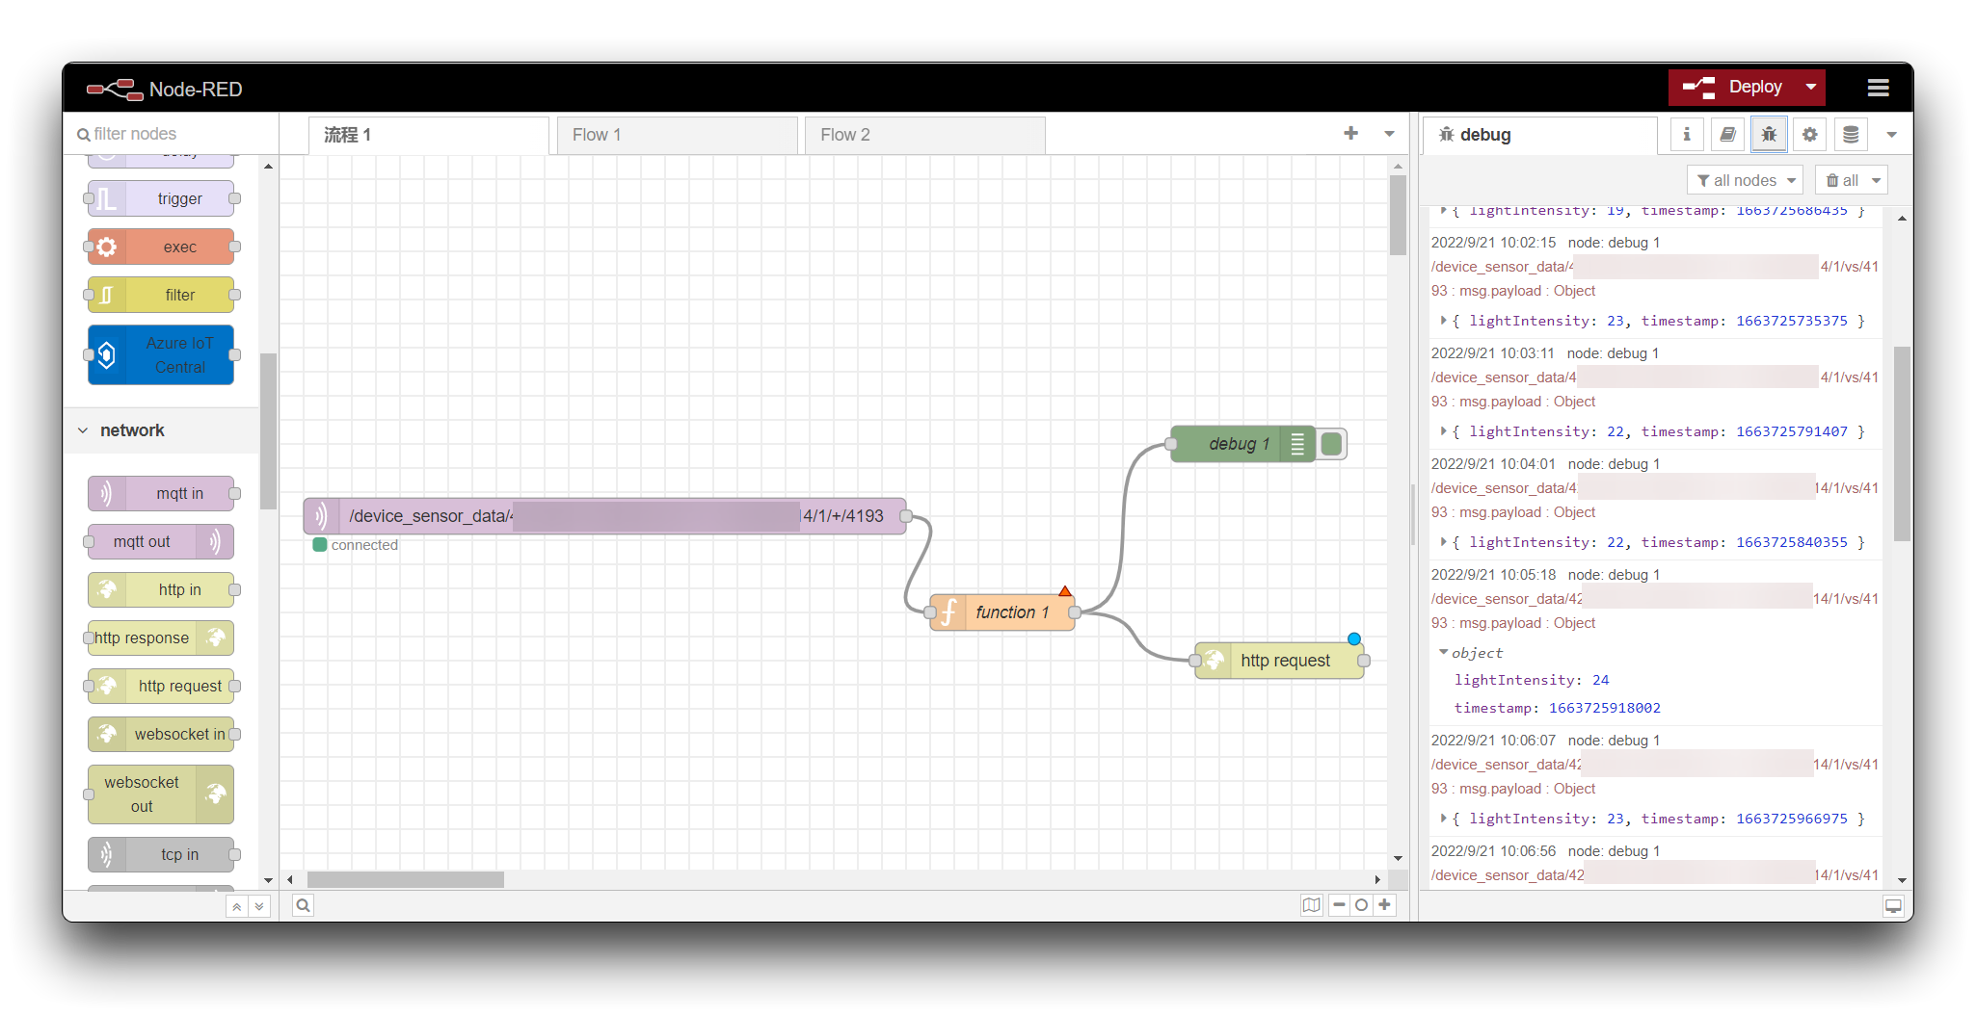Toggle the flow navigator map
Screen dimensions: 1976x1015
tap(1312, 905)
